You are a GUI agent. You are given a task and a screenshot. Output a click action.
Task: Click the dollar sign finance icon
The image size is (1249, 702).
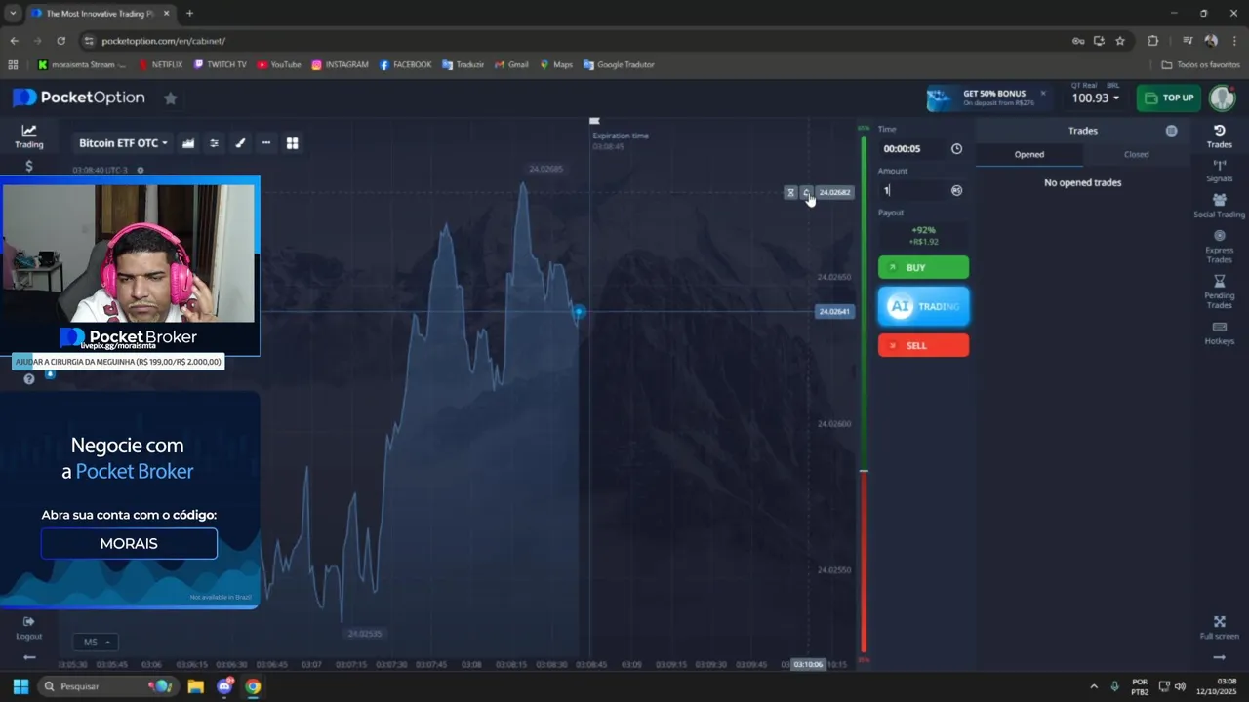coord(28,166)
